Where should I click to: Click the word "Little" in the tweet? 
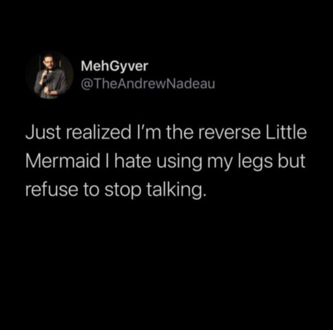[286, 132]
